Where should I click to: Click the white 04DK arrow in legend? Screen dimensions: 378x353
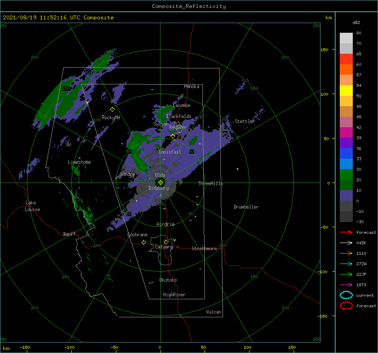346,243
